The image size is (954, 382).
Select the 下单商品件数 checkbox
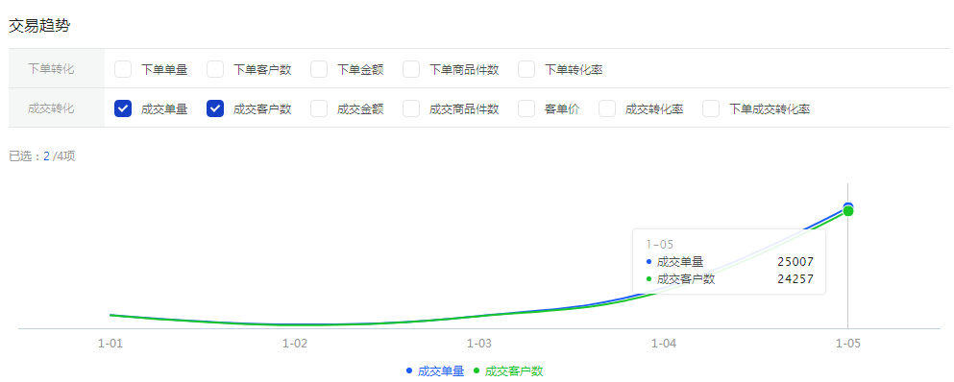411,69
